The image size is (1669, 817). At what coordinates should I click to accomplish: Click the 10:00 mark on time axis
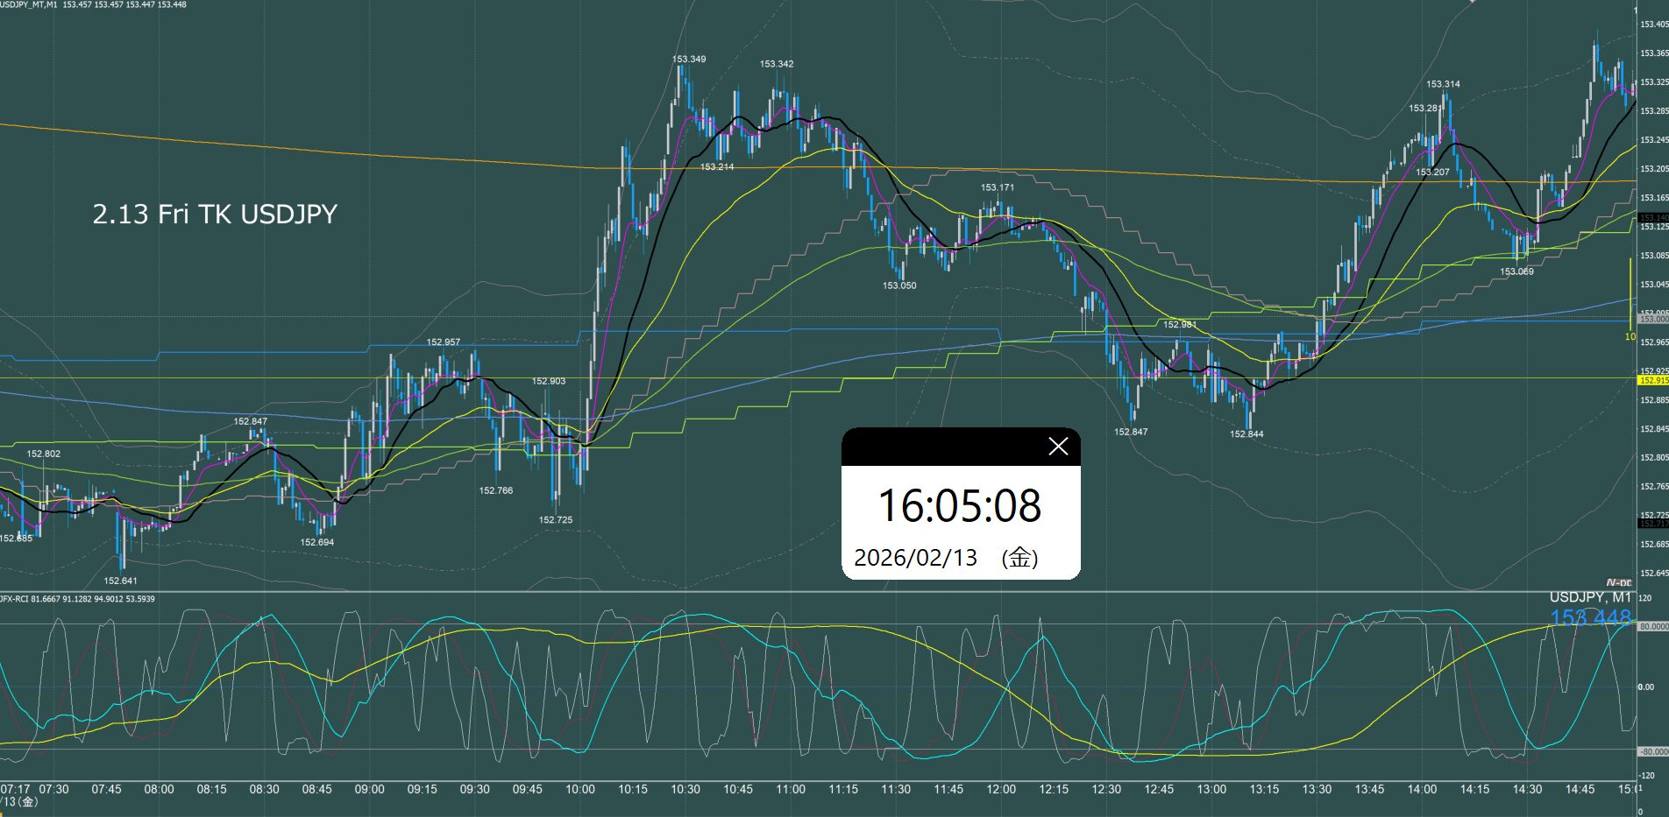580,789
